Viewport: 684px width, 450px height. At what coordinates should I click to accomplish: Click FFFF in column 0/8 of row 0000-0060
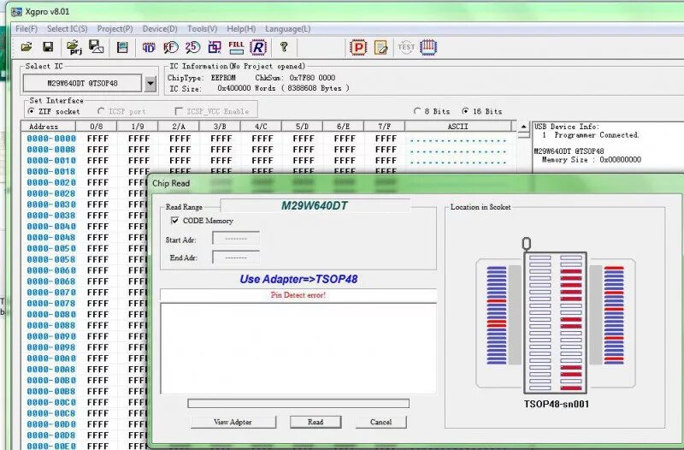pyautogui.click(x=97, y=270)
